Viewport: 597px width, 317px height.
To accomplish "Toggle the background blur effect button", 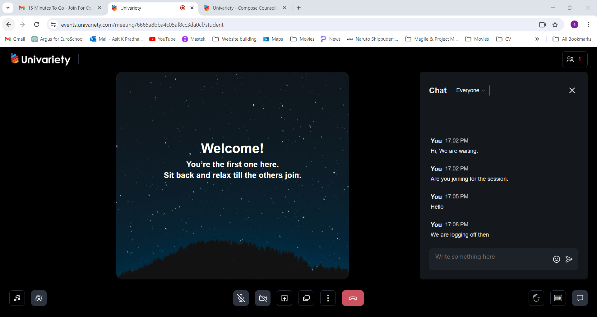I will pyautogui.click(x=39, y=298).
